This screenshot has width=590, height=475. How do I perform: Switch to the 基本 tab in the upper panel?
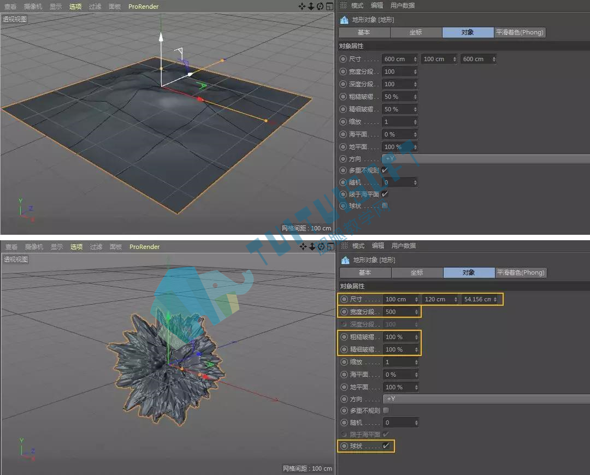pos(364,32)
